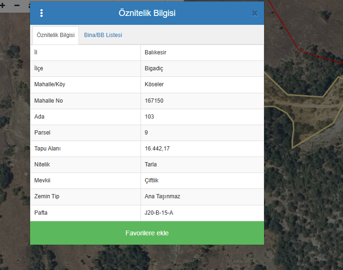The height and width of the screenshot is (270, 343).
Task: Select the Ada value 103
Action: point(149,117)
